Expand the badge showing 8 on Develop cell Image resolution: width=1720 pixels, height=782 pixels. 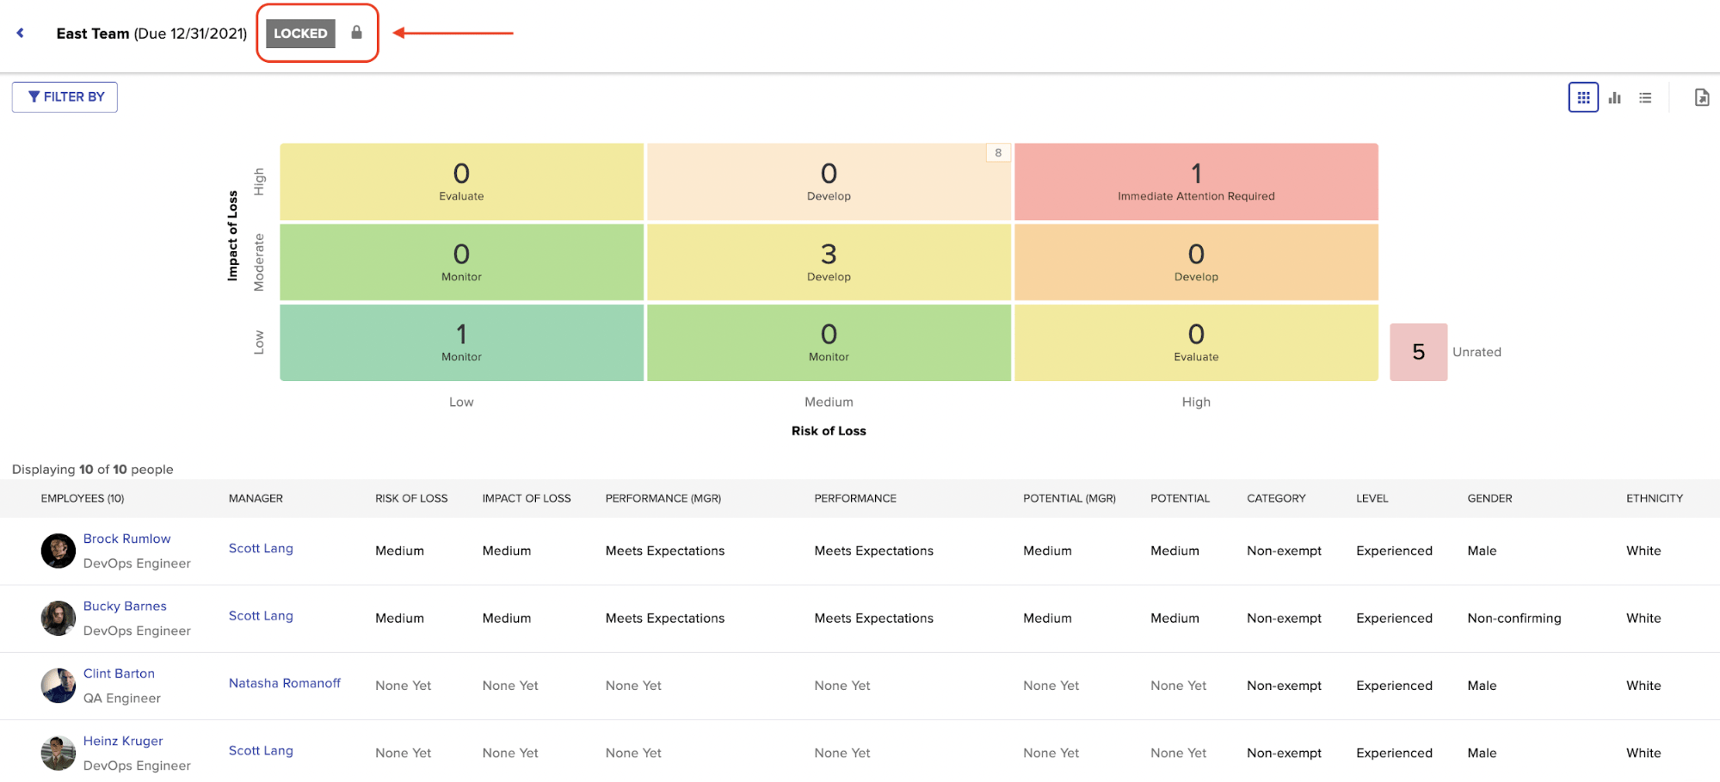[x=997, y=152]
